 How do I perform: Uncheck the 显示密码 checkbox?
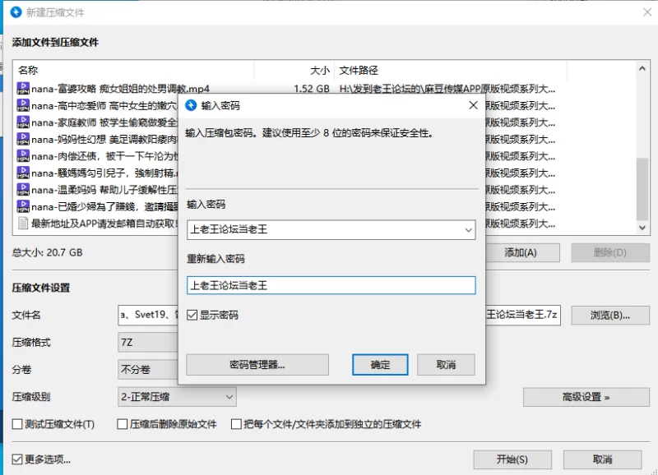coord(192,315)
